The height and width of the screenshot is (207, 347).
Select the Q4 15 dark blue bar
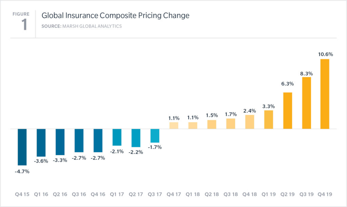click(22, 147)
